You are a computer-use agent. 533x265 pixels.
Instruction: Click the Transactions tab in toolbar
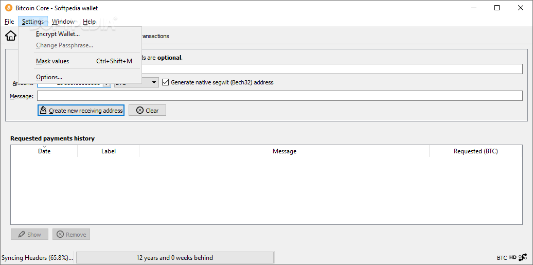tap(155, 36)
